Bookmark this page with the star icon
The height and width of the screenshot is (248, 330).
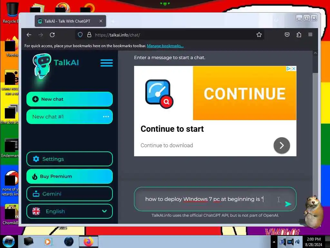(259, 35)
